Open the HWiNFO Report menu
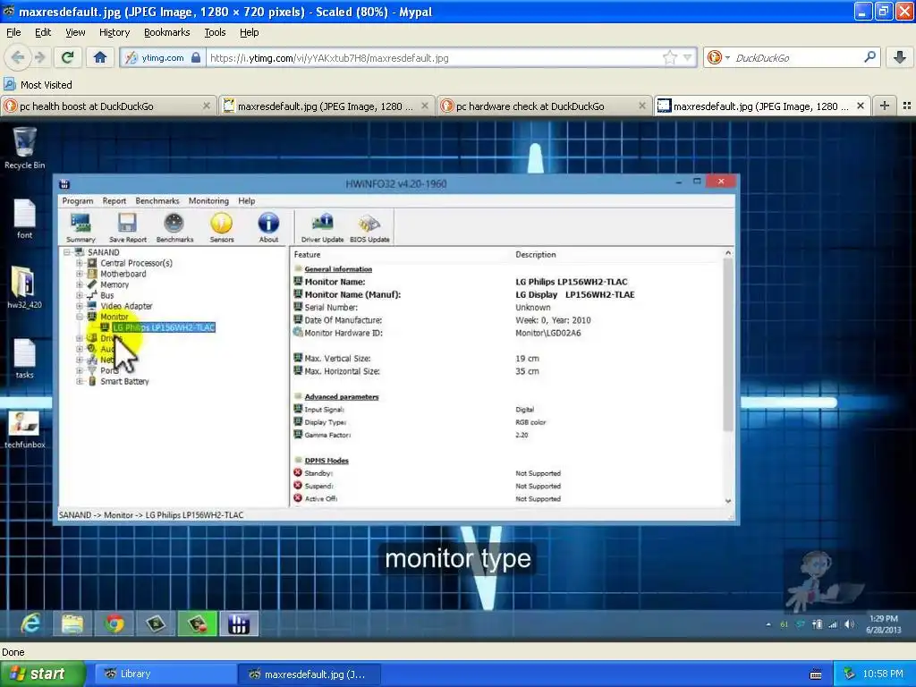Viewport: 916px width, 687px height. [114, 201]
